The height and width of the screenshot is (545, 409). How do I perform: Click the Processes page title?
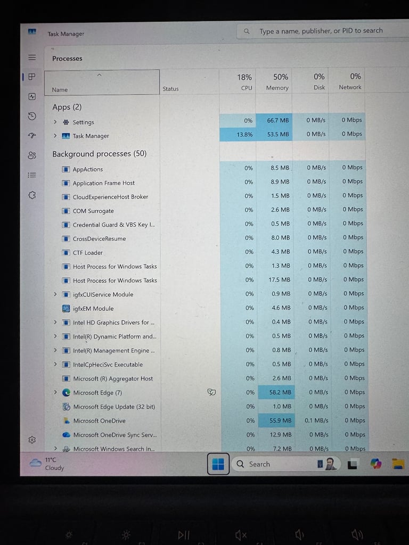pyautogui.click(x=67, y=59)
